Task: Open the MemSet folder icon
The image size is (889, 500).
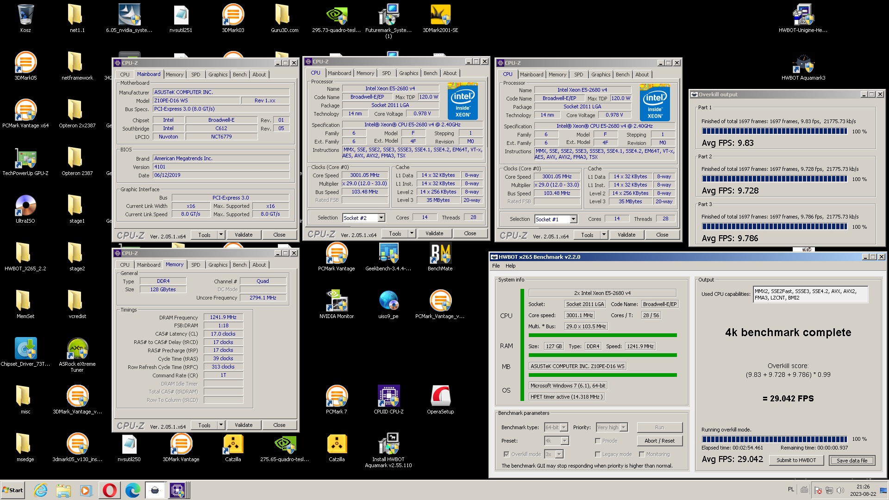Action: pos(25,304)
